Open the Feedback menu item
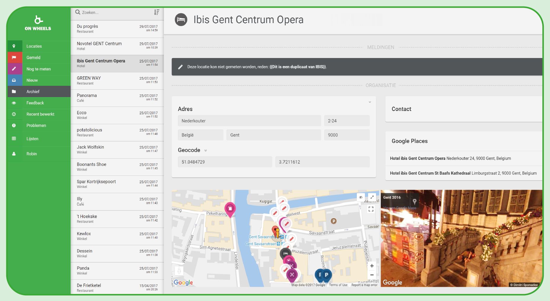Viewport: 550px width, 301px height. pyautogui.click(x=39, y=103)
